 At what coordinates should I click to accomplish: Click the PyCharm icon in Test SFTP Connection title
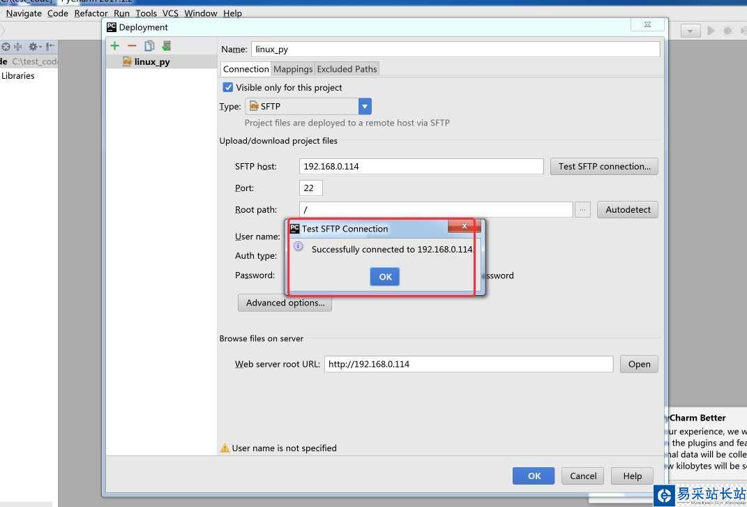(295, 229)
